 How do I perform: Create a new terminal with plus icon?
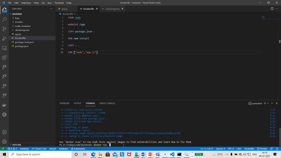click(265, 104)
